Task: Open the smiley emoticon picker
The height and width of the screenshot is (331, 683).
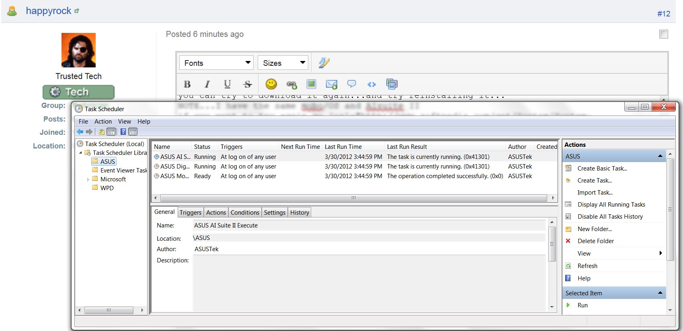Action: 271,84
